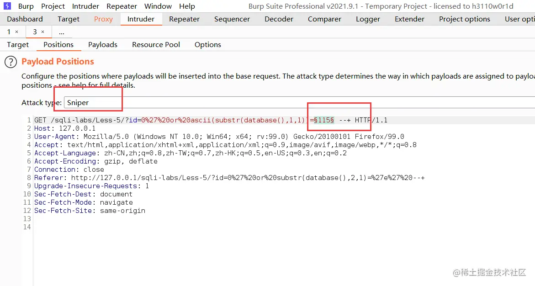Viewport: 535px width, 286px height.
Task: Switch to the User options tab
Action: 519,19
